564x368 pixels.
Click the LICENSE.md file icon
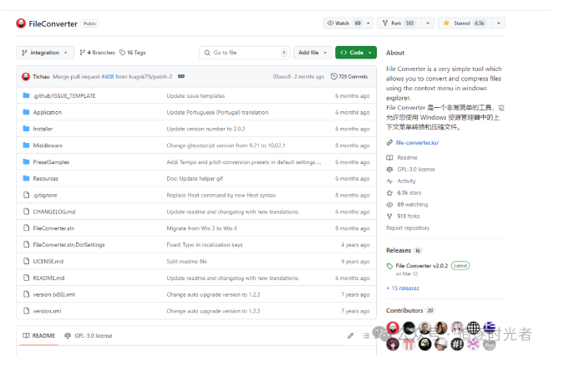coord(26,261)
